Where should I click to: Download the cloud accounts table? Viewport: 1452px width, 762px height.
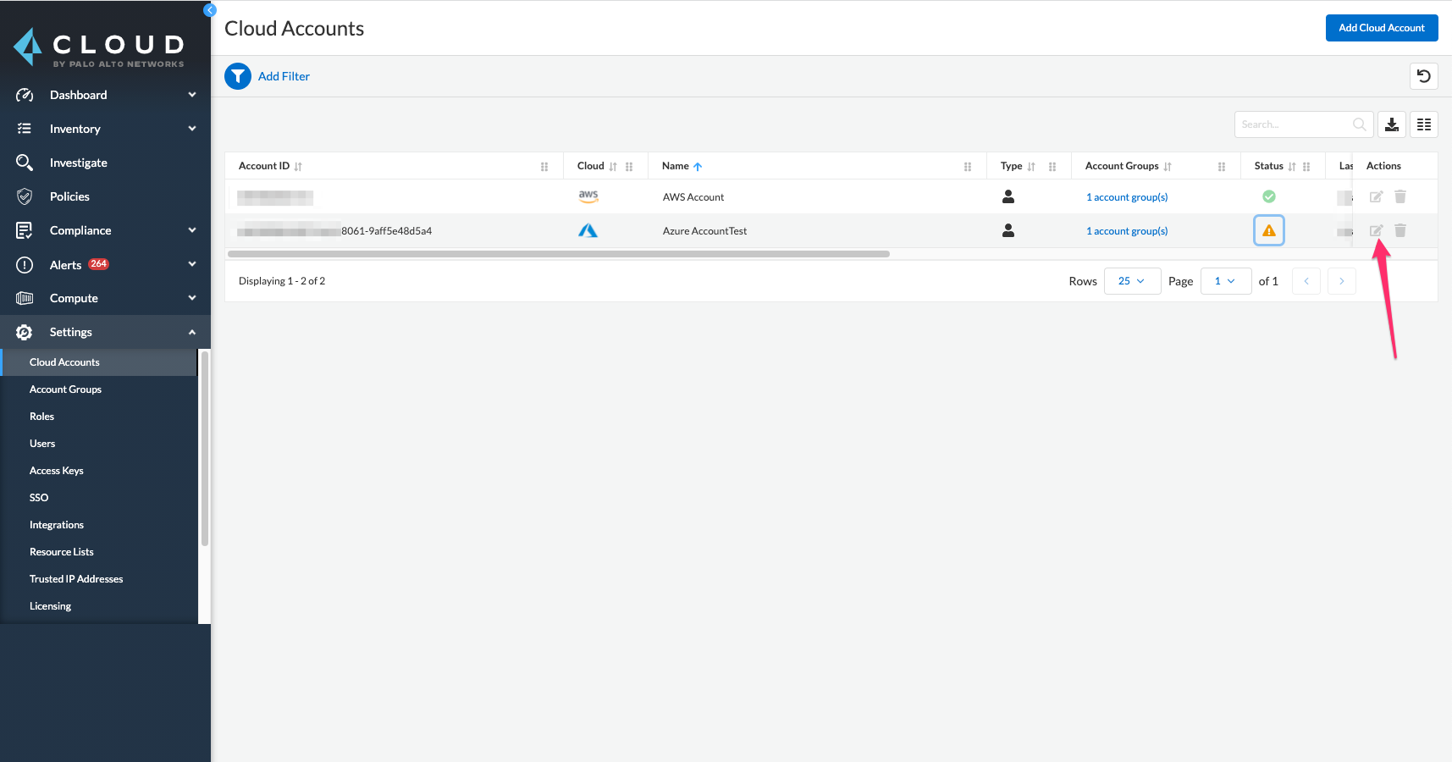pos(1392,124)
